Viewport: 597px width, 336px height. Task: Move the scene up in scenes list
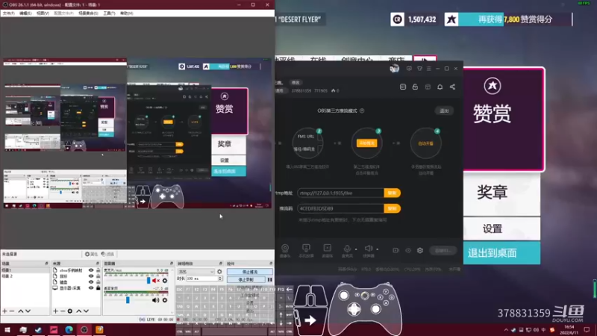(21, 311)
